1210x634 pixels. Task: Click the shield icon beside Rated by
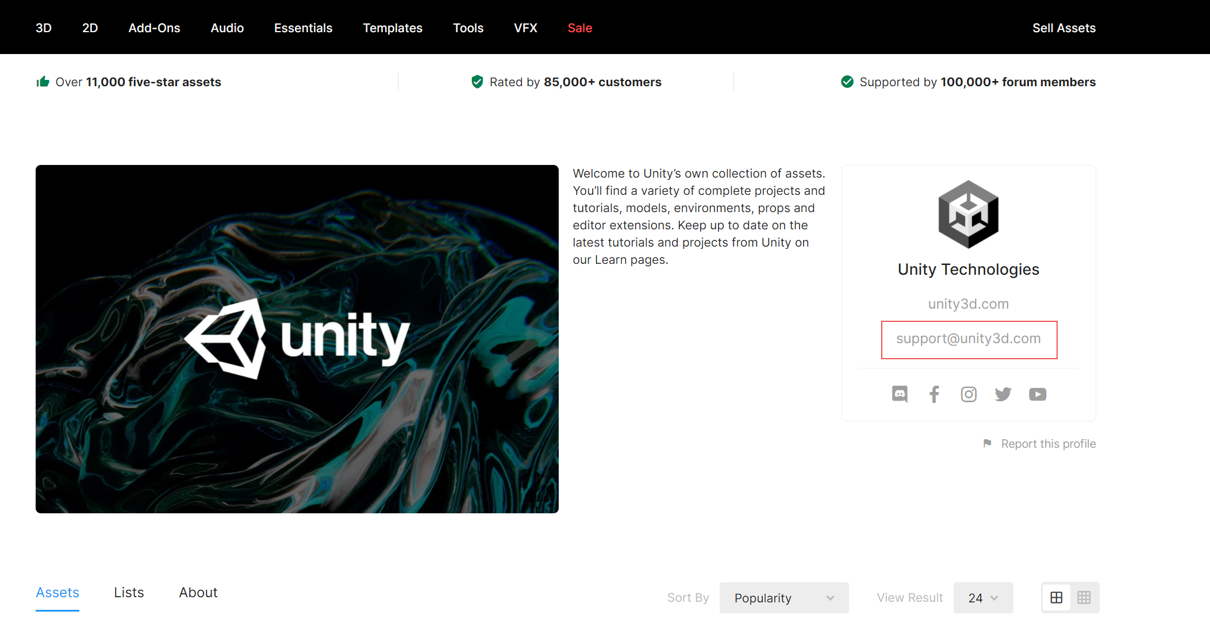(x=477, y=82)
